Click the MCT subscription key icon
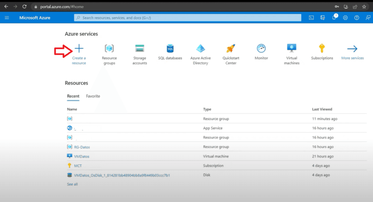The image size is (373, 202). (x=70, y=165)
